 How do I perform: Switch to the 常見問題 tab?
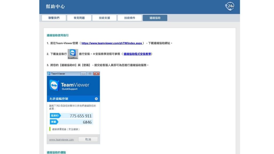click(79, 18)
